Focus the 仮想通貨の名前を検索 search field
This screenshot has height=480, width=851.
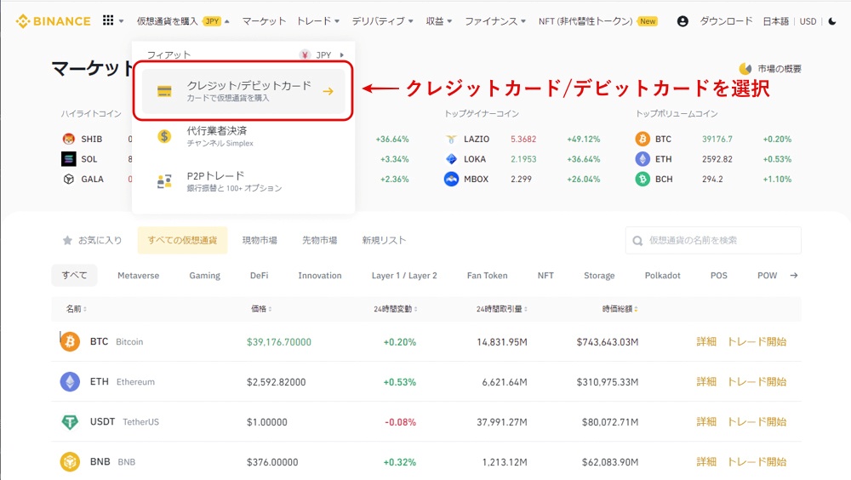713,241
